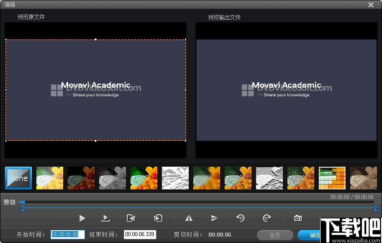Play only the trimmed segment
This screenshot has height=243, width=382.
tap(106, 218)
